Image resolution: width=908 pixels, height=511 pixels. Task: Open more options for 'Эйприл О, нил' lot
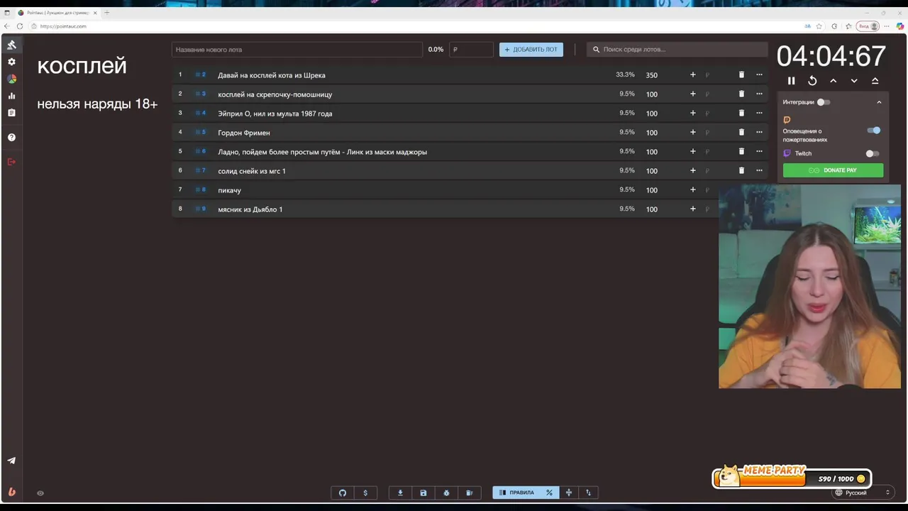tap(759, 113)
